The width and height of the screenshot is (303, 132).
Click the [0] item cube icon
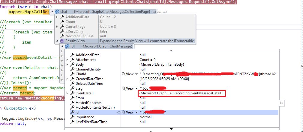(67, 46)
